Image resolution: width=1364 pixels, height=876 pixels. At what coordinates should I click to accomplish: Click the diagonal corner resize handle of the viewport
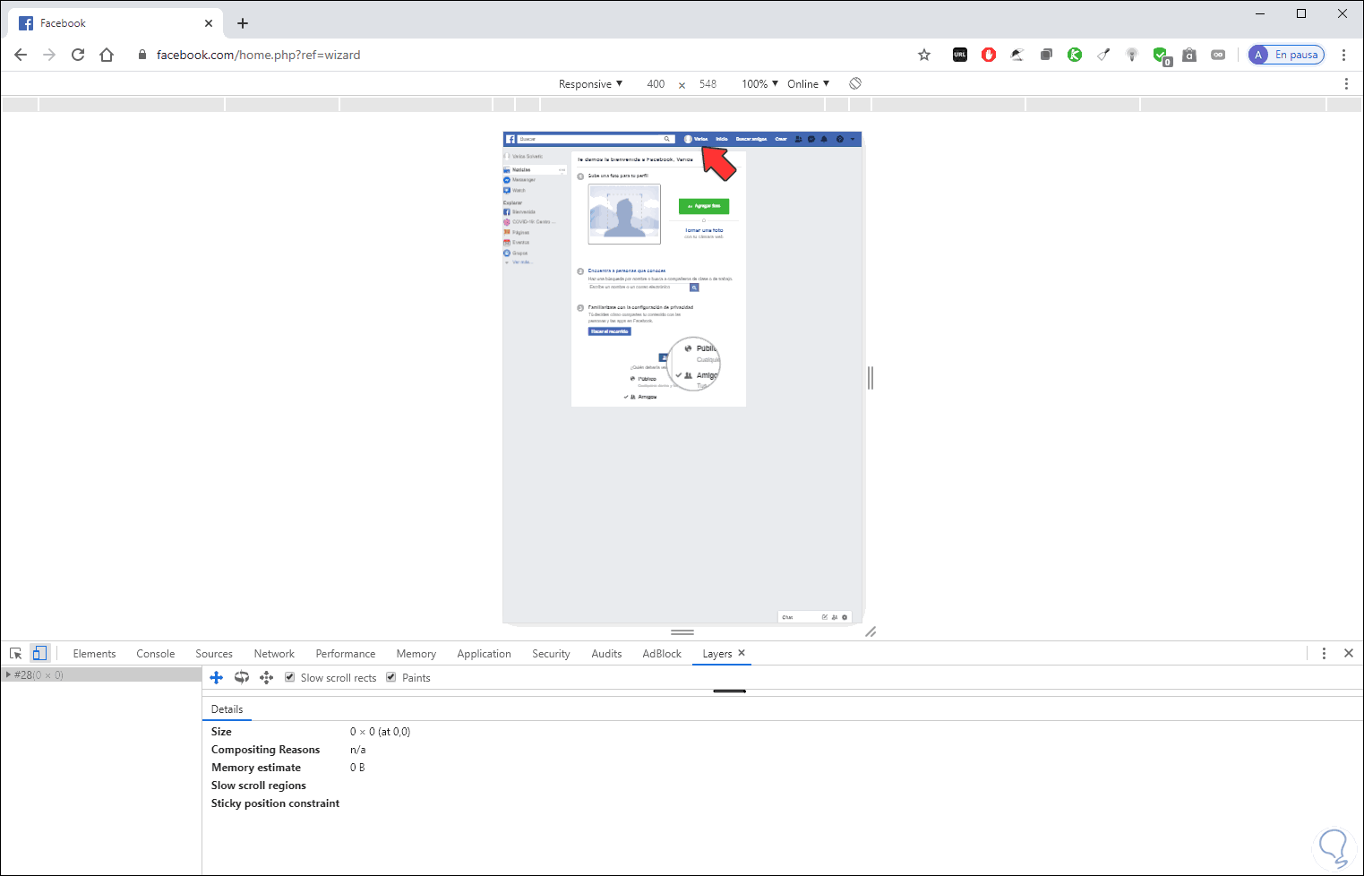871,631
